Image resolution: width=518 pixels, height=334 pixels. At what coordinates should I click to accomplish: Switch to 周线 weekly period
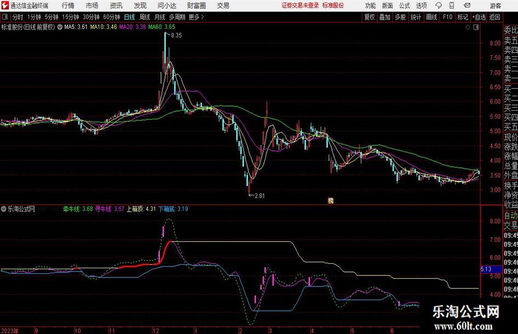(145, 17)
